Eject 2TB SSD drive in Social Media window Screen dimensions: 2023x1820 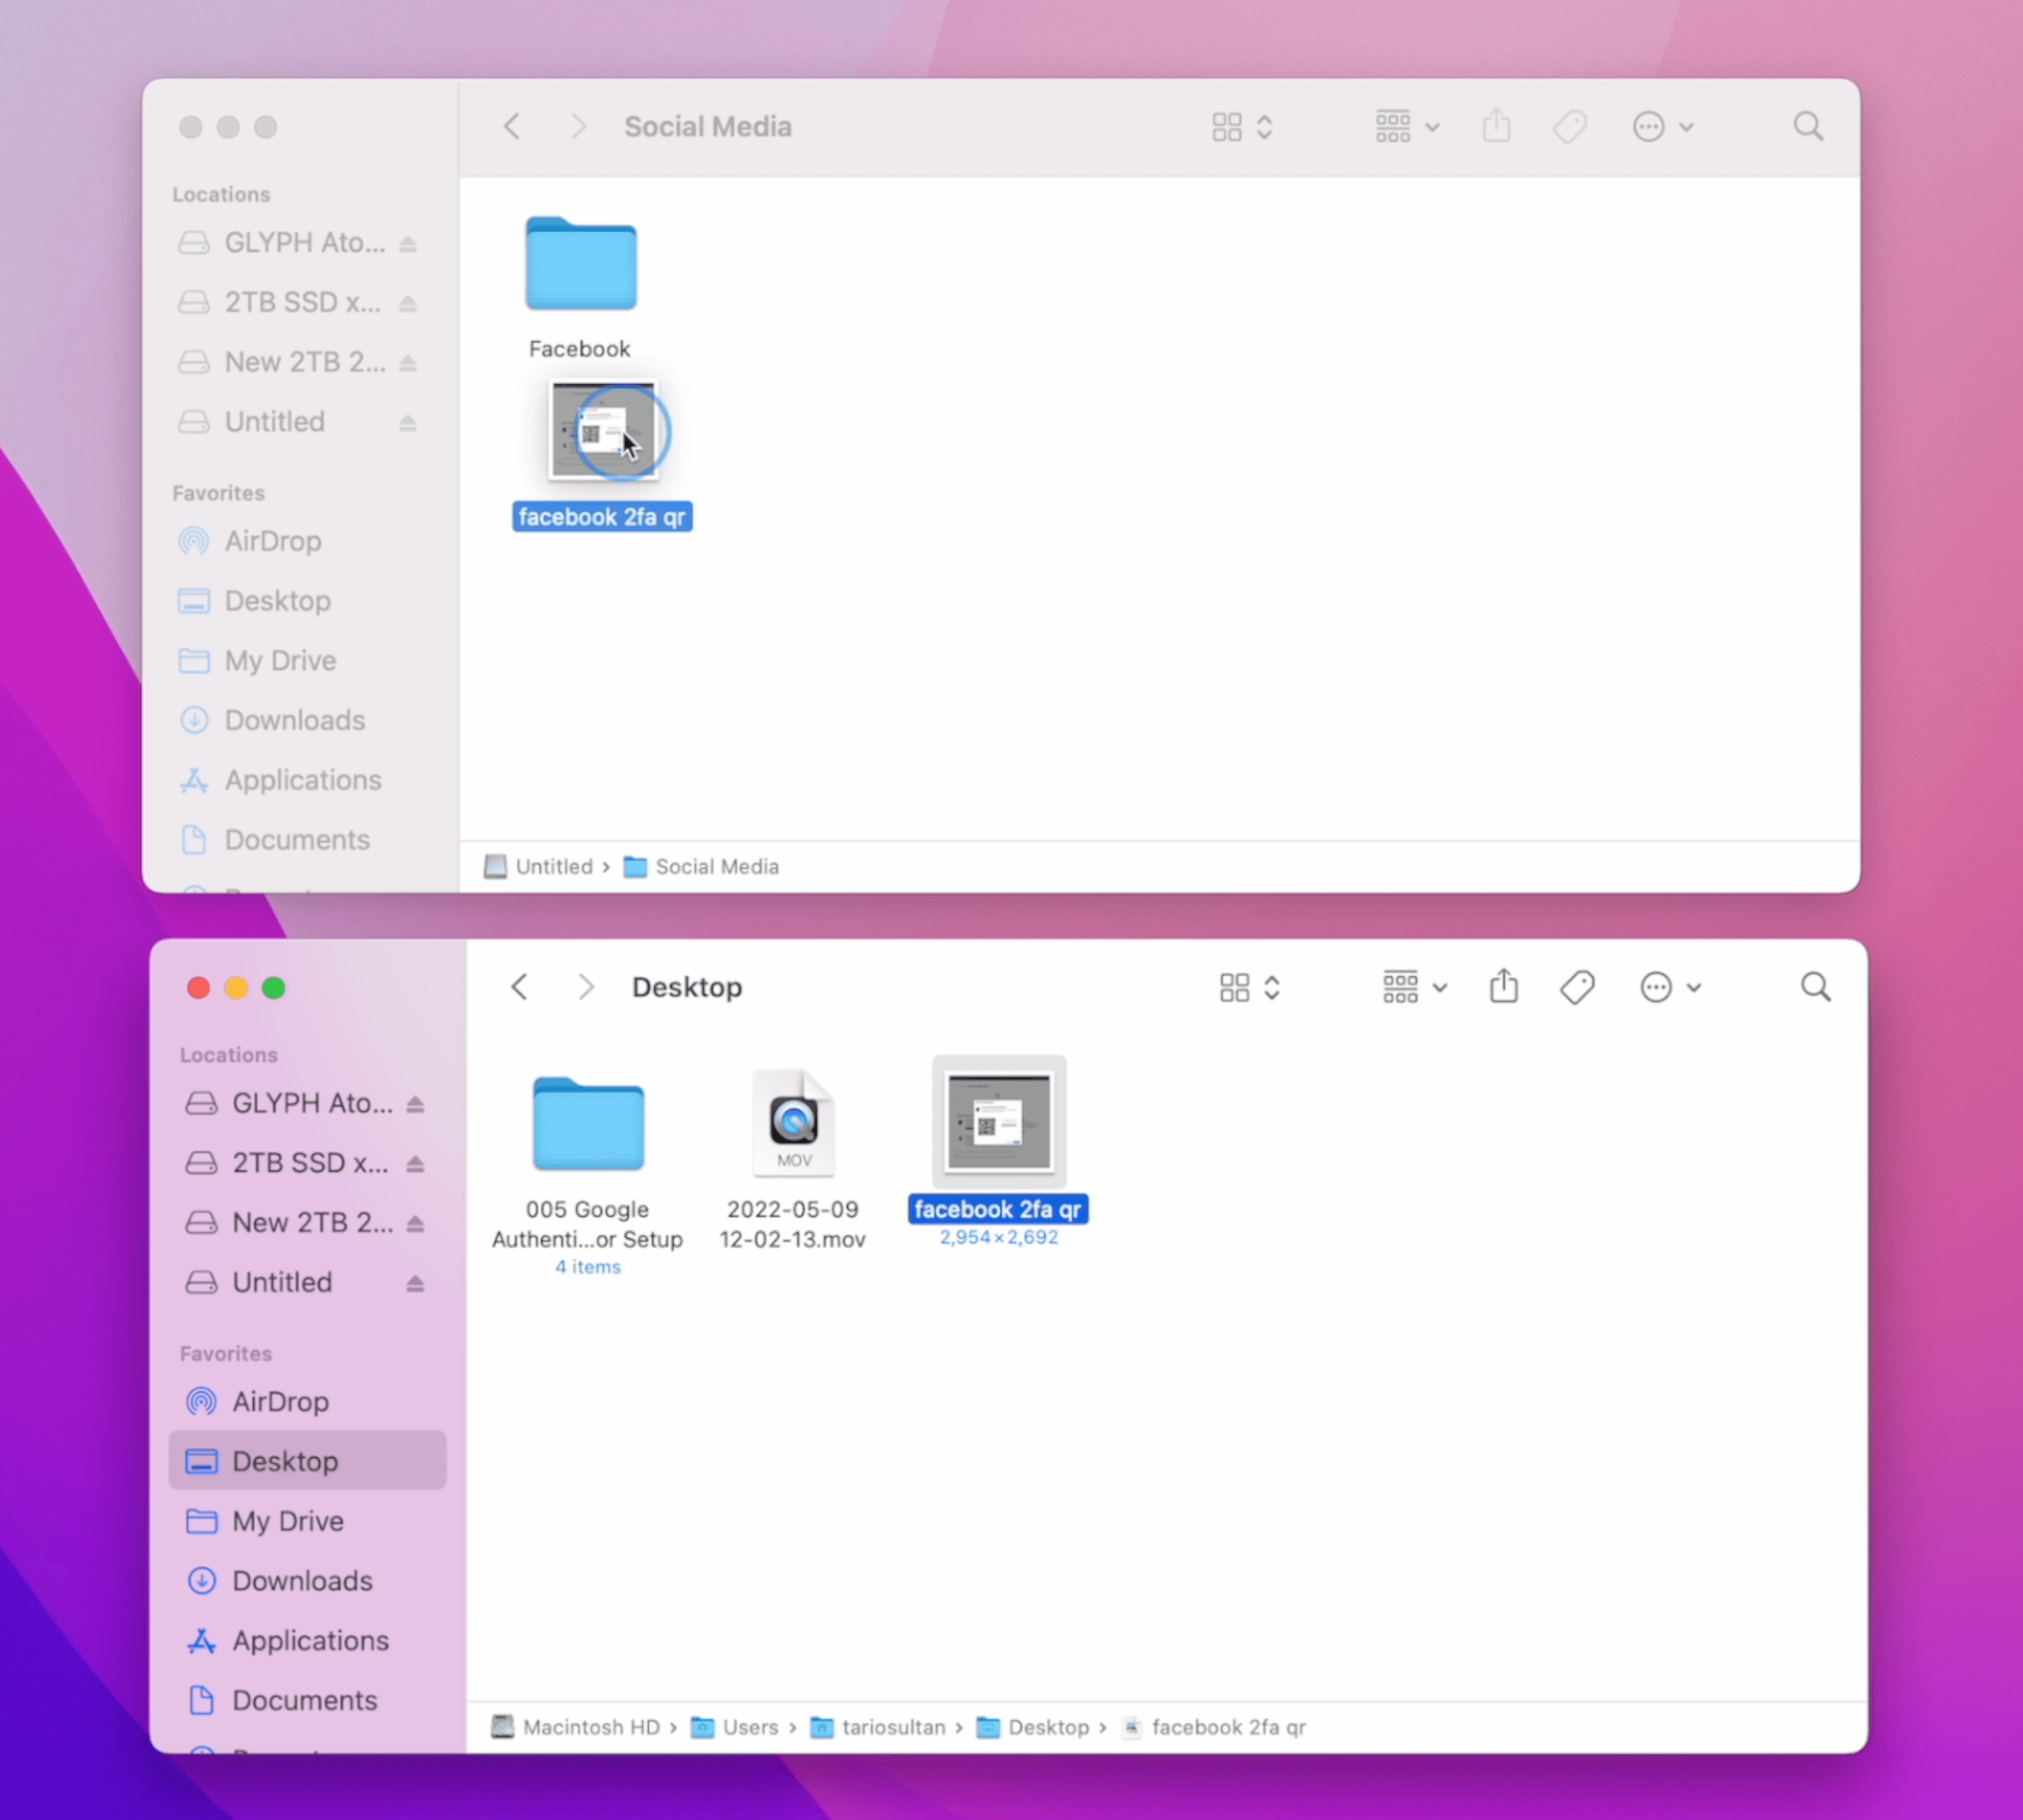pos(408,303)
